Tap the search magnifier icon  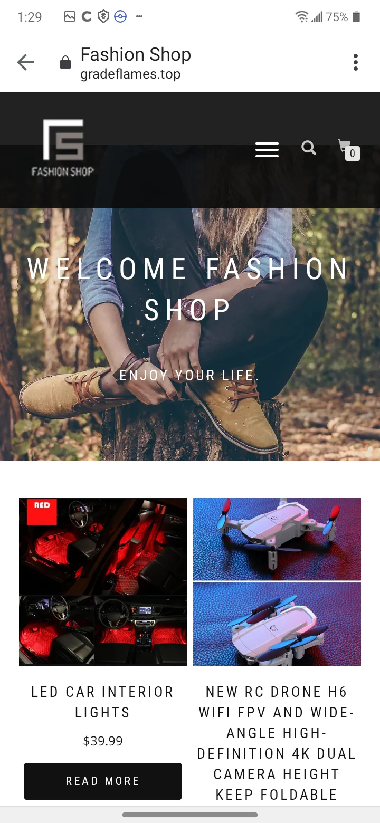[309, 148]
